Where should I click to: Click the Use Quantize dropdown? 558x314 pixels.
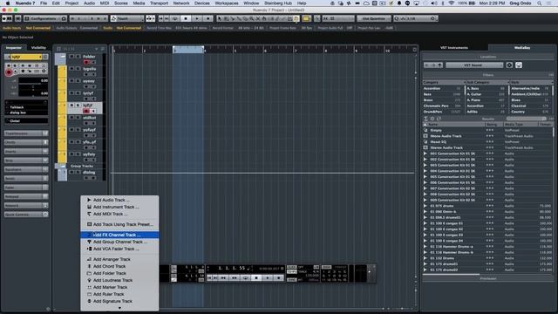pyautogui.click(x=373, y=18)
